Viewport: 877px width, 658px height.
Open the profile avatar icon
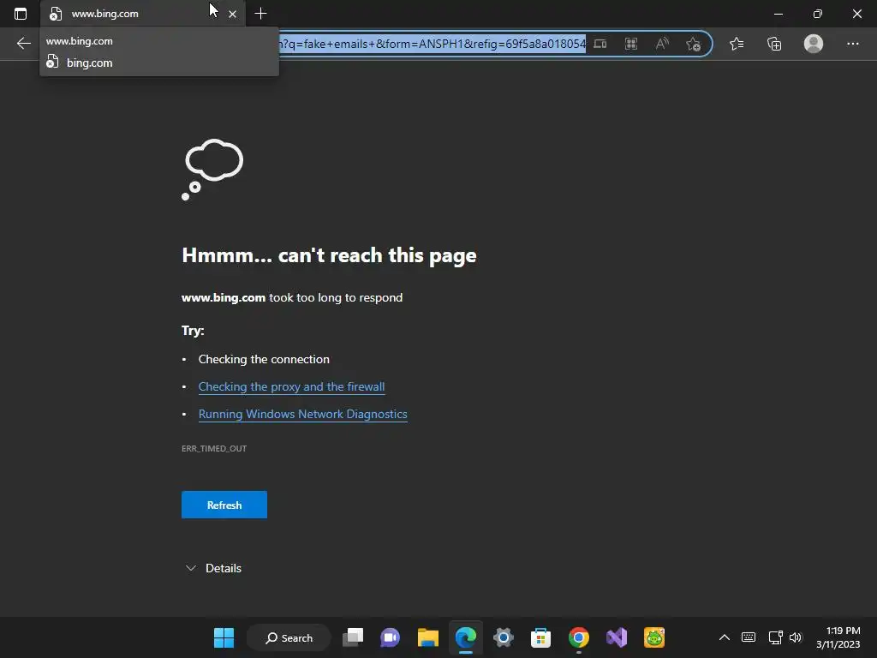pyautogui.click(x=814, y=44)
